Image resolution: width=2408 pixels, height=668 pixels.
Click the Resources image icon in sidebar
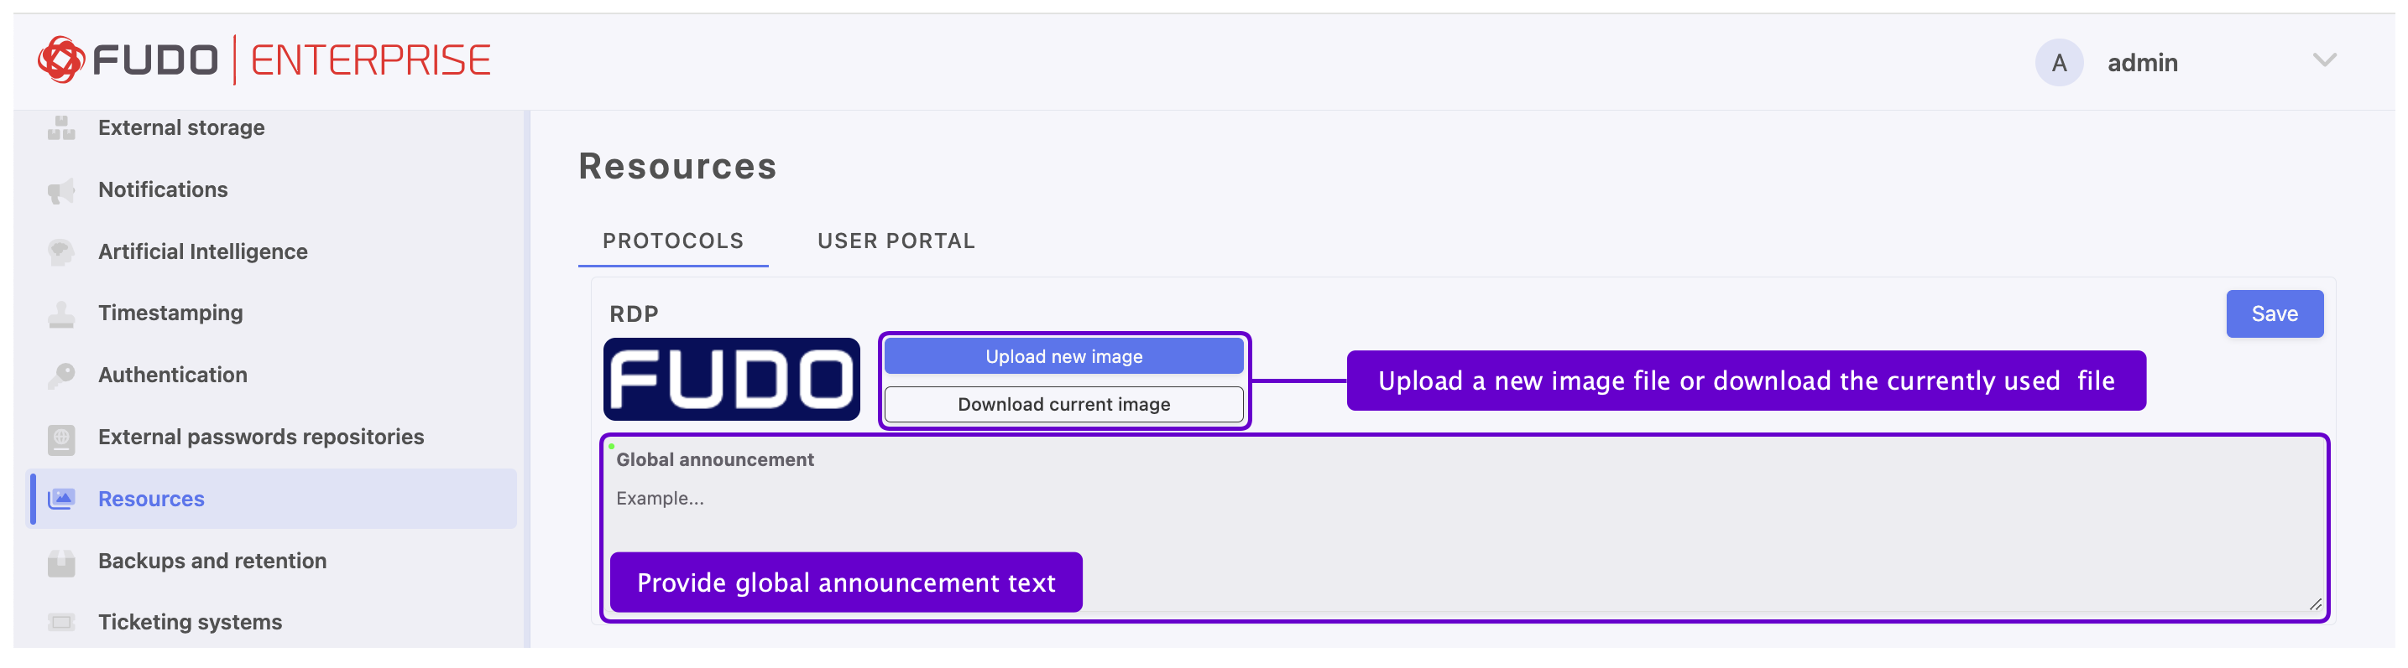coord(60,500)
